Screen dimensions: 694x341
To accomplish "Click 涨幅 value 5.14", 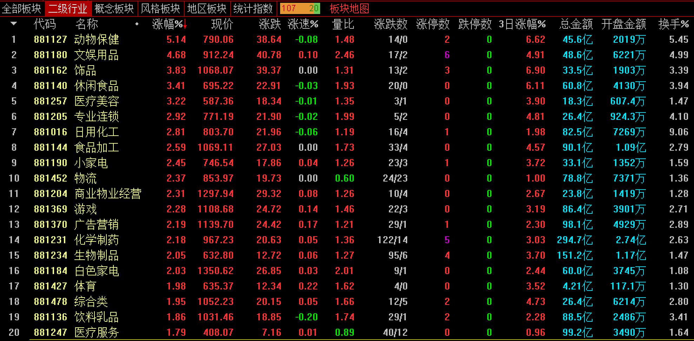I will [176, 39].
